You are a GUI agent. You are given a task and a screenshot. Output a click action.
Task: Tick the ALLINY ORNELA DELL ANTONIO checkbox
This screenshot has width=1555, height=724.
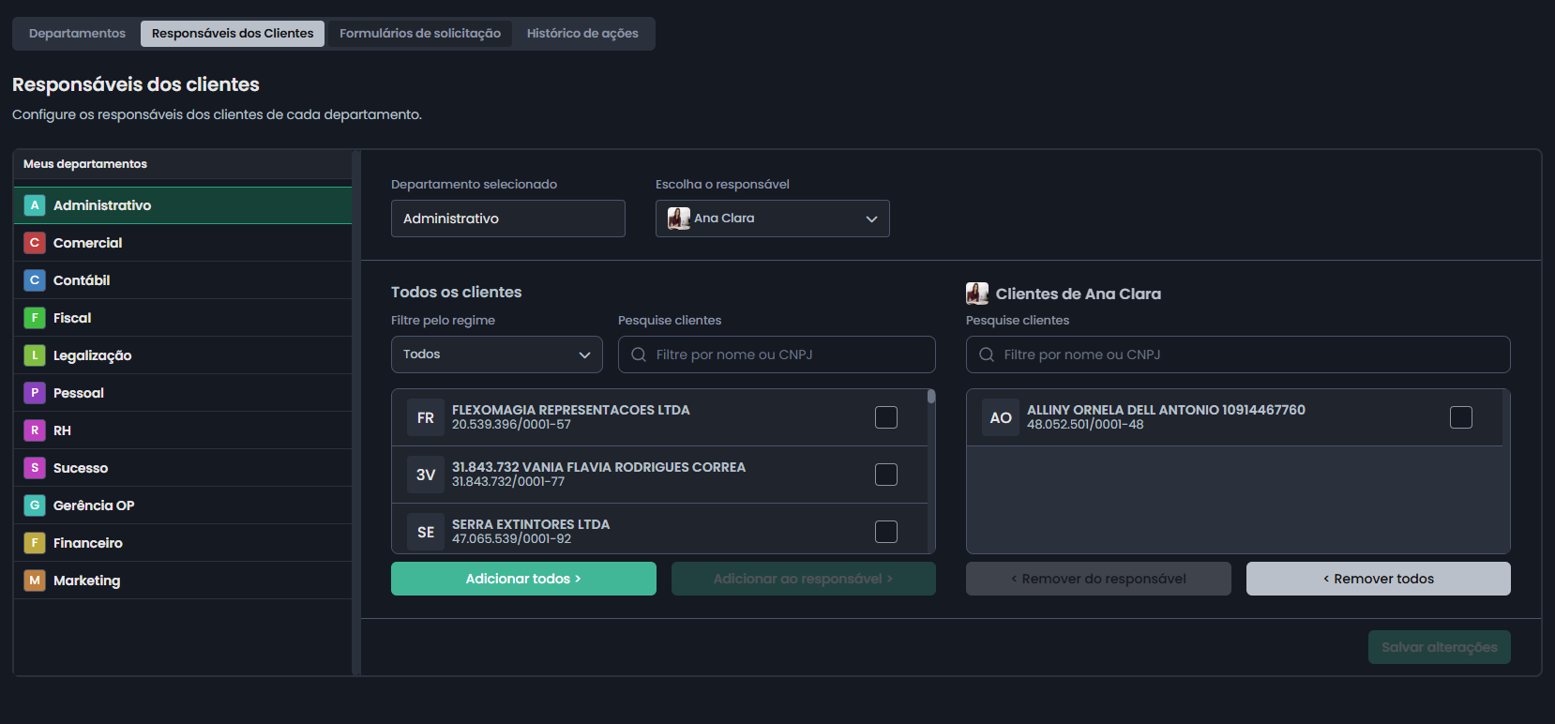1460,417
